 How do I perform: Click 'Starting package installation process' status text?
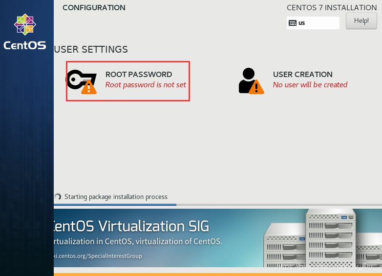coord(116,197)
